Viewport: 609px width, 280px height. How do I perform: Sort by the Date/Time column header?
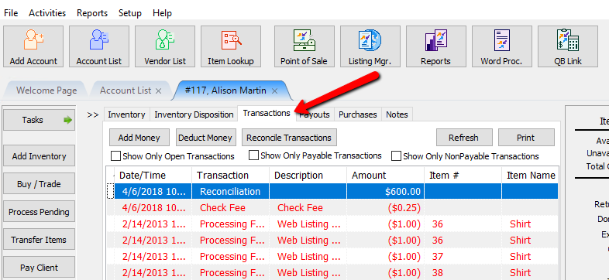[x=153, y=176]
